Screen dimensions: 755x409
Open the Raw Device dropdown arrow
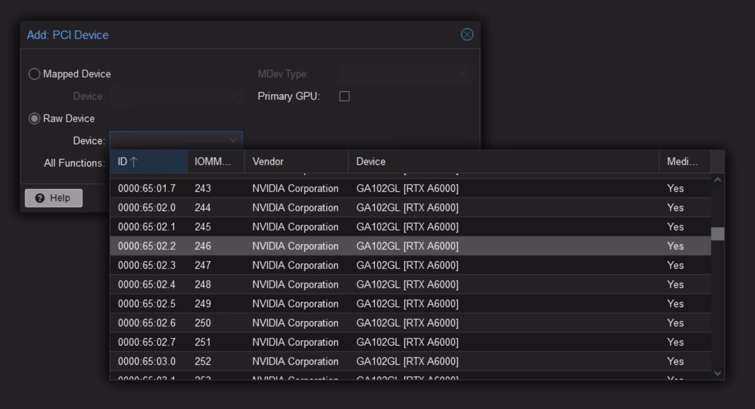pos(233,140)
